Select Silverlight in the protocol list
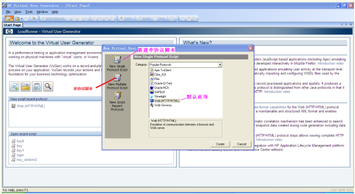This screenshot has height=194, width=355. coord(158,96)
